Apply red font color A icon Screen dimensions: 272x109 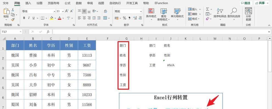click(60, 18)
